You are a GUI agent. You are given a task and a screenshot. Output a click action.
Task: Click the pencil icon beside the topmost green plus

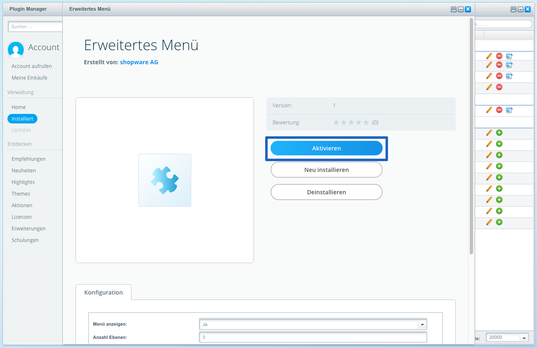[x=489, y=133]
